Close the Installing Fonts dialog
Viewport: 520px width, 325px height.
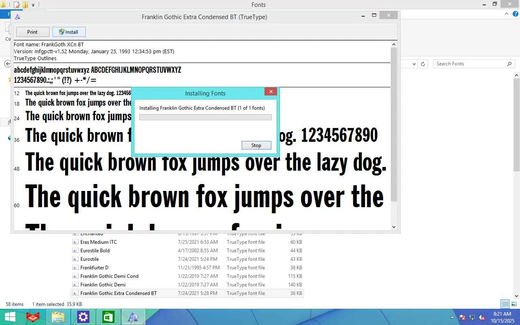(x=271, y=91)
